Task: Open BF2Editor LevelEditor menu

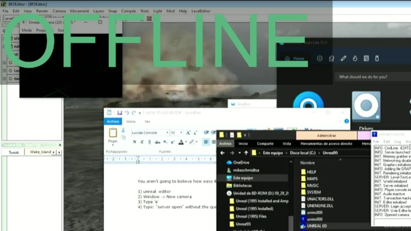Action: coord(201,11)
